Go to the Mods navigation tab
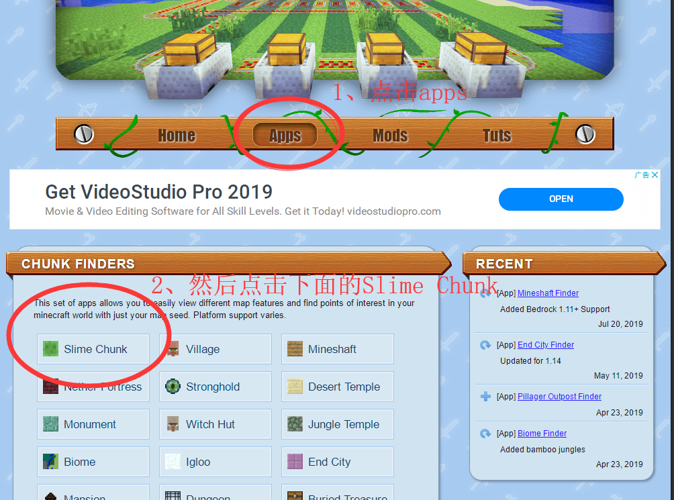The width and height of the screenshot is (674, 500). click(x=390, y=136)
